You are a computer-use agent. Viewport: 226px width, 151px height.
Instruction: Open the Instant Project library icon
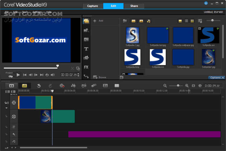(86, 30)
